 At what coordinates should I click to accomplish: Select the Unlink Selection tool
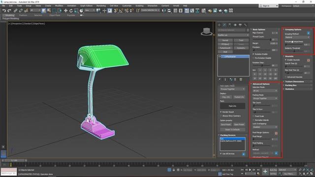coord(21,11)
